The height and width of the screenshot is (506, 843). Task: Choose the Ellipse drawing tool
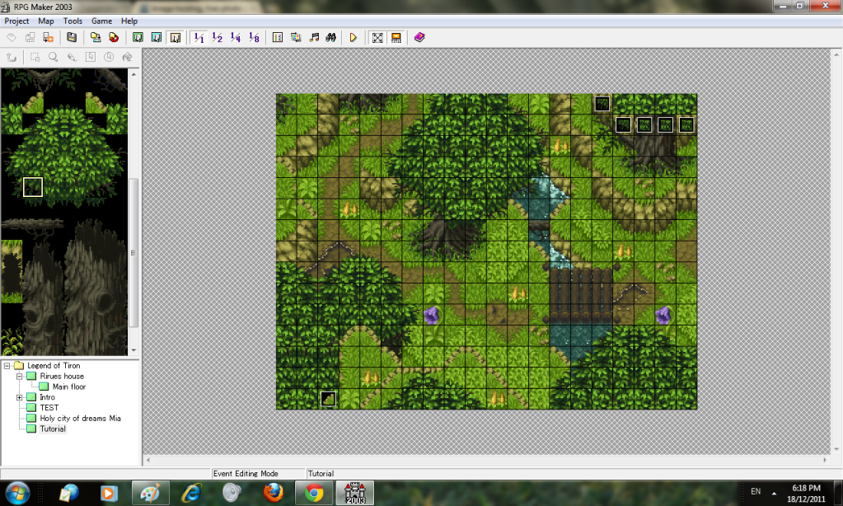pyautogui.click(x=109, y=57)
